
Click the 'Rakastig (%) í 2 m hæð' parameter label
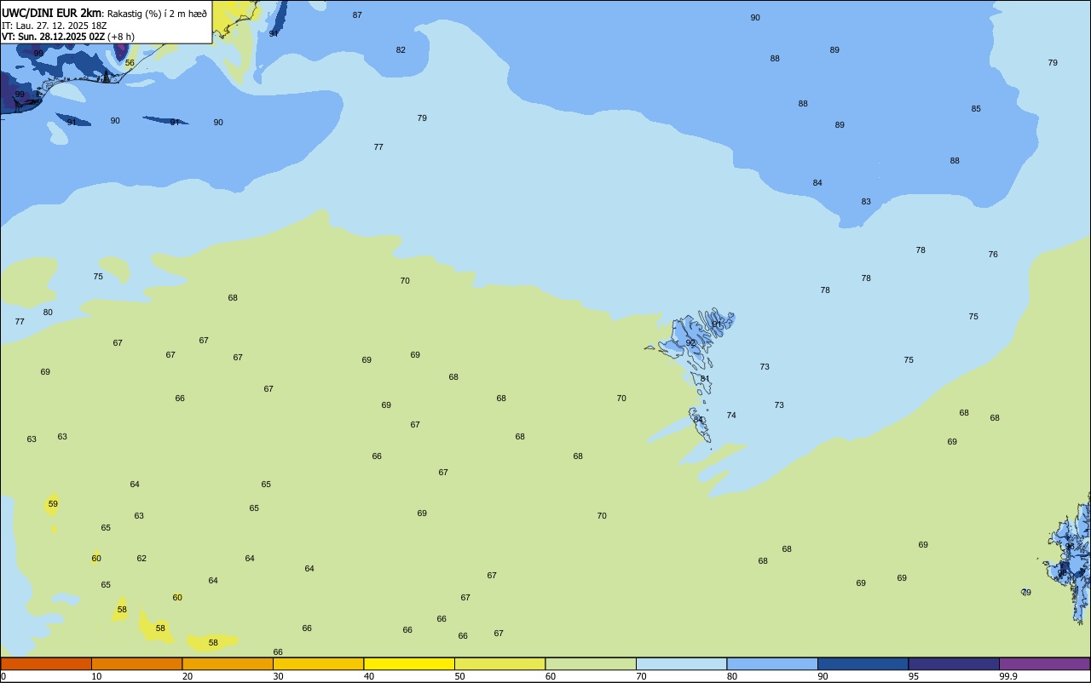[157, 14]
